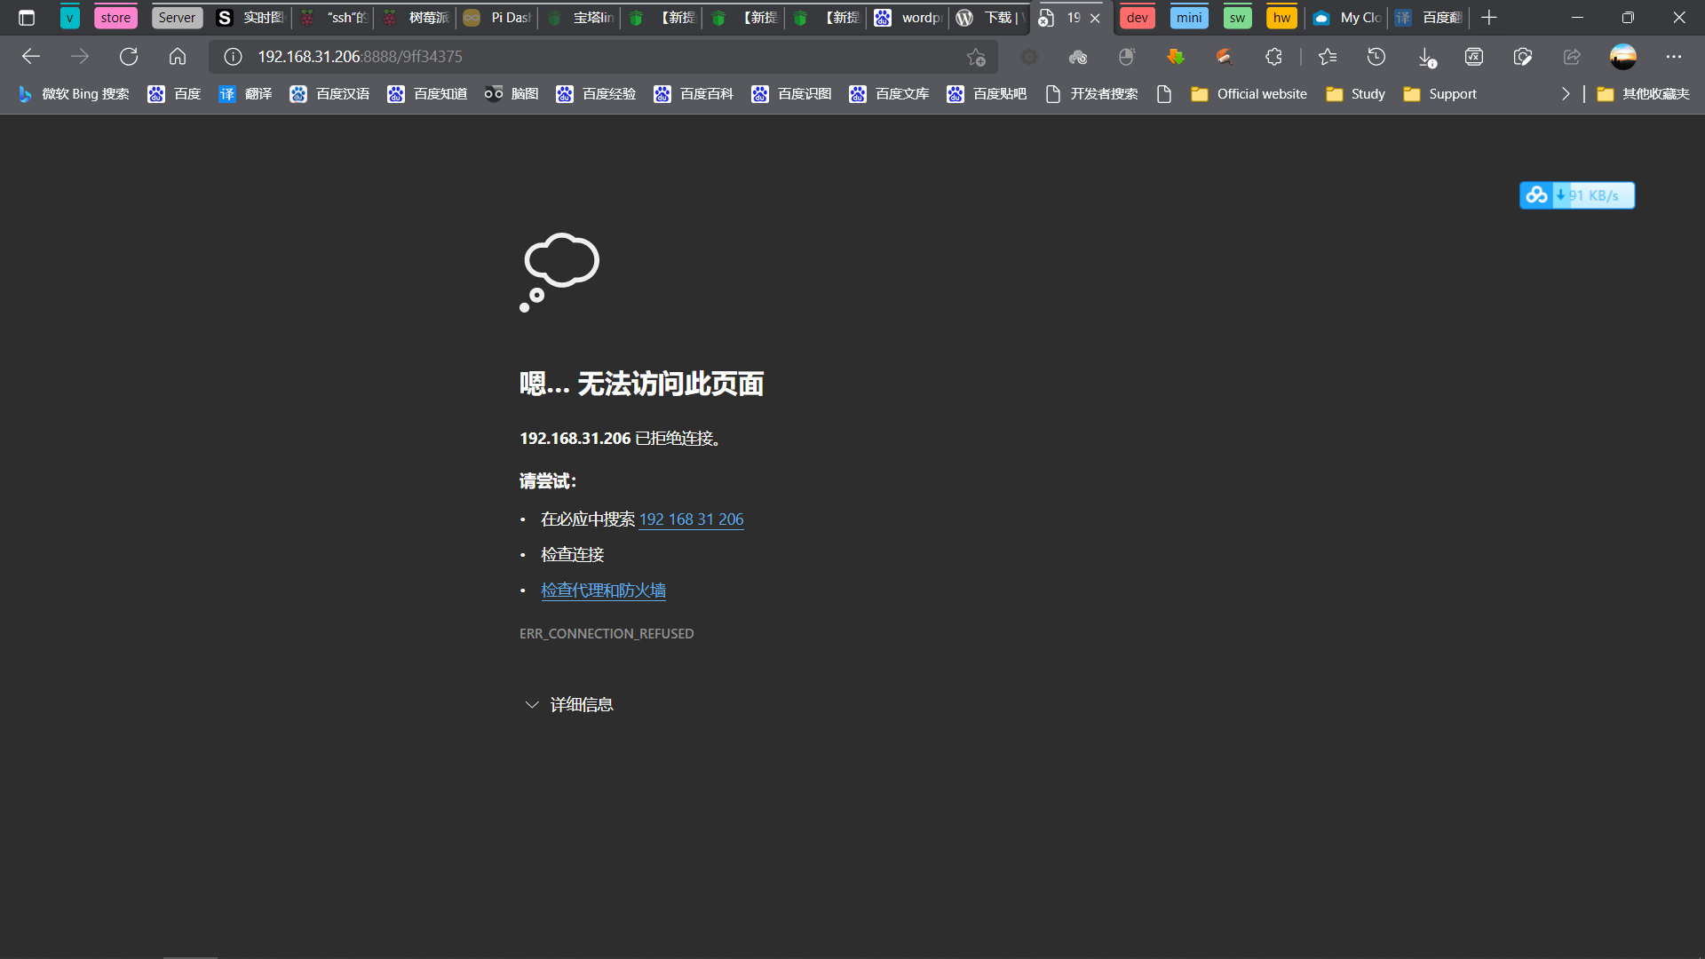Screen dimensions: 1705x959
Task: Open the favorites list
Action: coord(1328,57)
